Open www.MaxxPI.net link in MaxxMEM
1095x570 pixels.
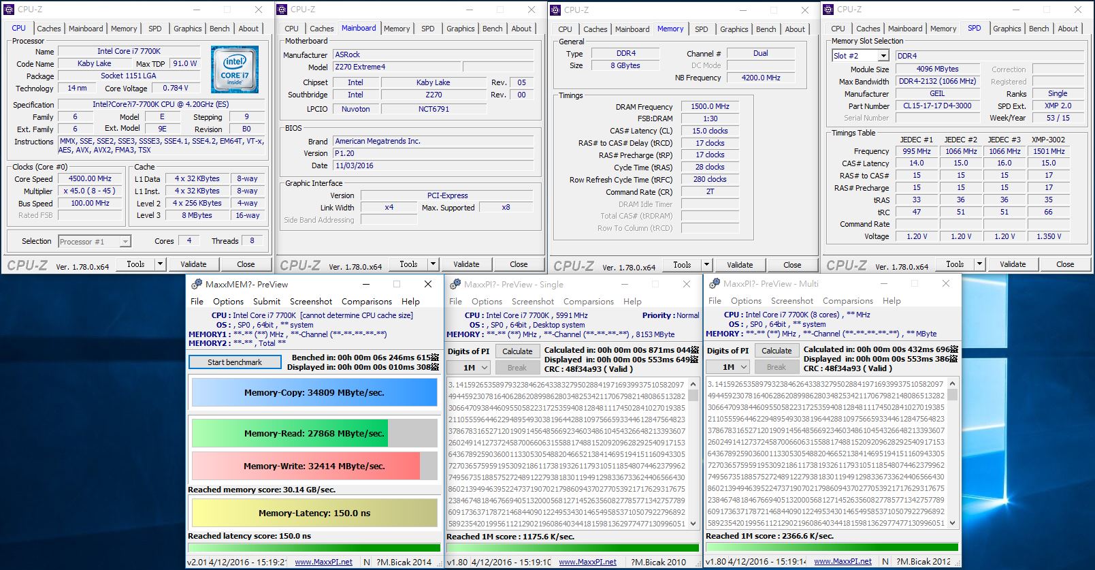(x=323, y=562)
